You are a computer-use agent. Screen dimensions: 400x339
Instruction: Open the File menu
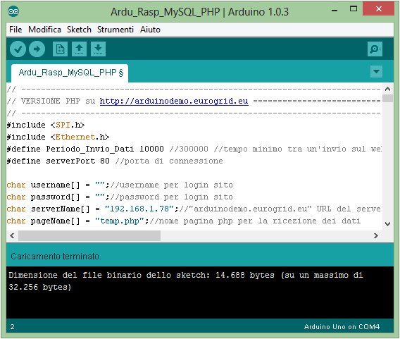[15, 30]
